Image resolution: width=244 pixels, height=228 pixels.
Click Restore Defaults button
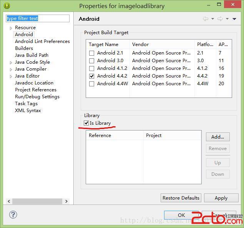coord(181,198)
